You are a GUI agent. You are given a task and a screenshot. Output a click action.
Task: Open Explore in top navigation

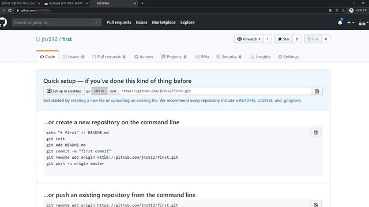[187, 22]
